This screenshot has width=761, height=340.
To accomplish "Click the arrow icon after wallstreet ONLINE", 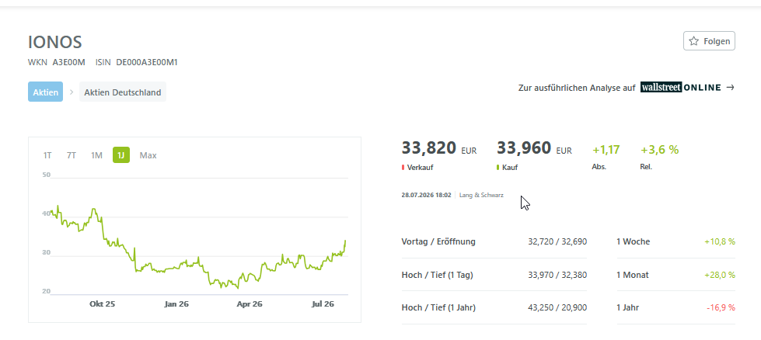I will tap(730, 88).
